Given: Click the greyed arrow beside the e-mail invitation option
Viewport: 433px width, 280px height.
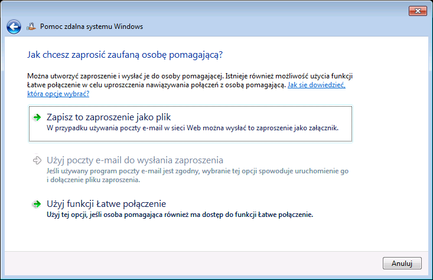Looking at the screenshot, I should point(37,160).
